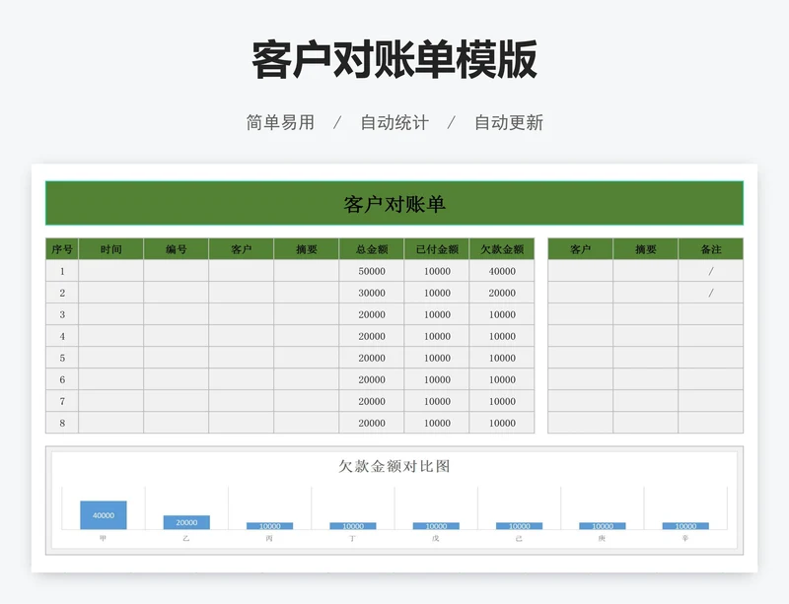Click the 自动统计 subtitle text

click(394, 122)
